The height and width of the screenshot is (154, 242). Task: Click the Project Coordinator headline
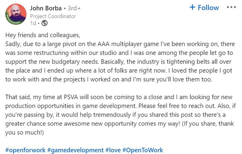[53, 16]
